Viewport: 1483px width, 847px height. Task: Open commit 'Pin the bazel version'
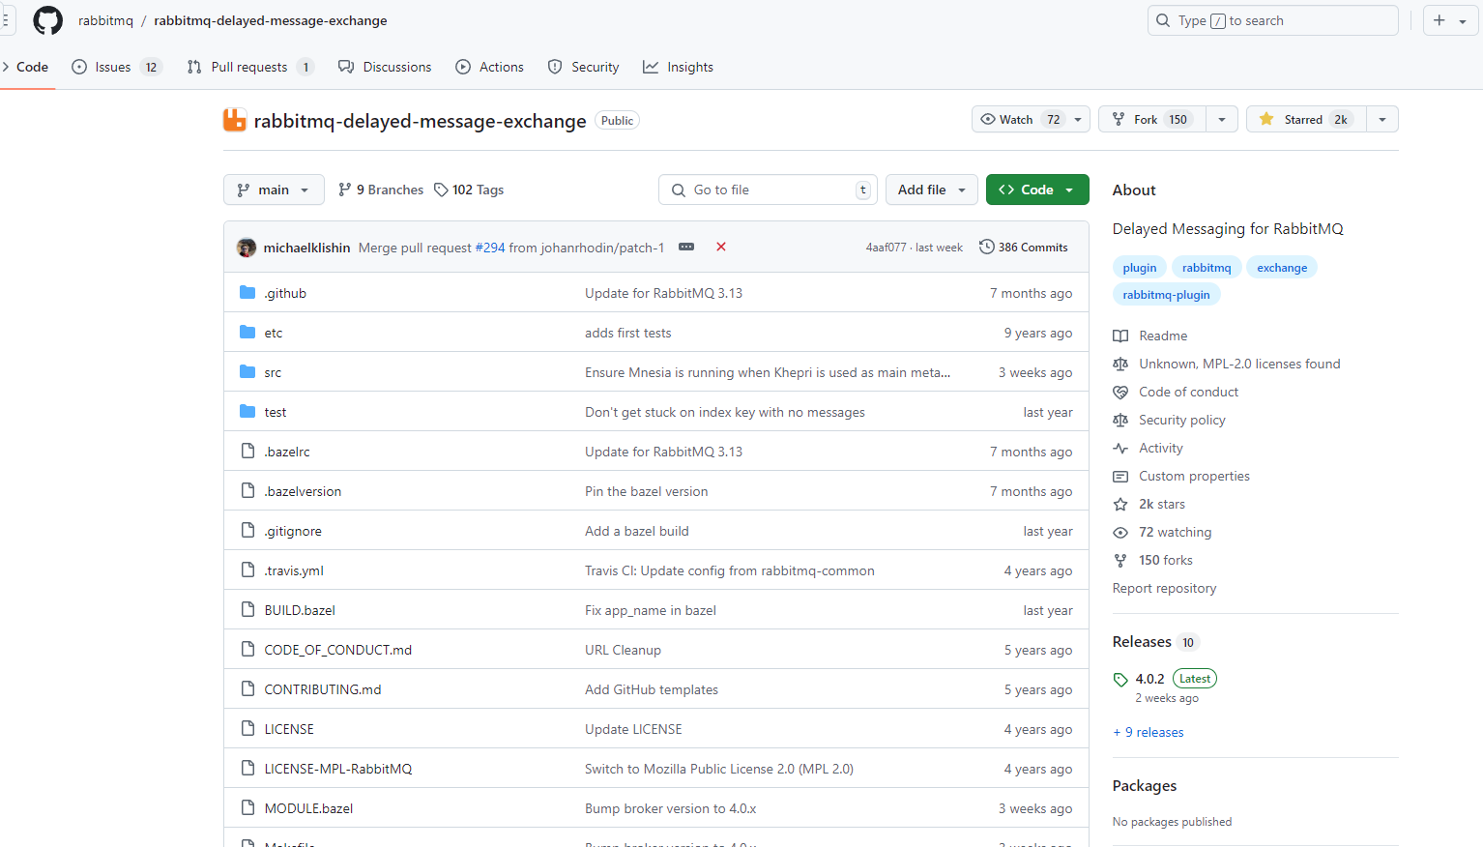tap(646, 491)
